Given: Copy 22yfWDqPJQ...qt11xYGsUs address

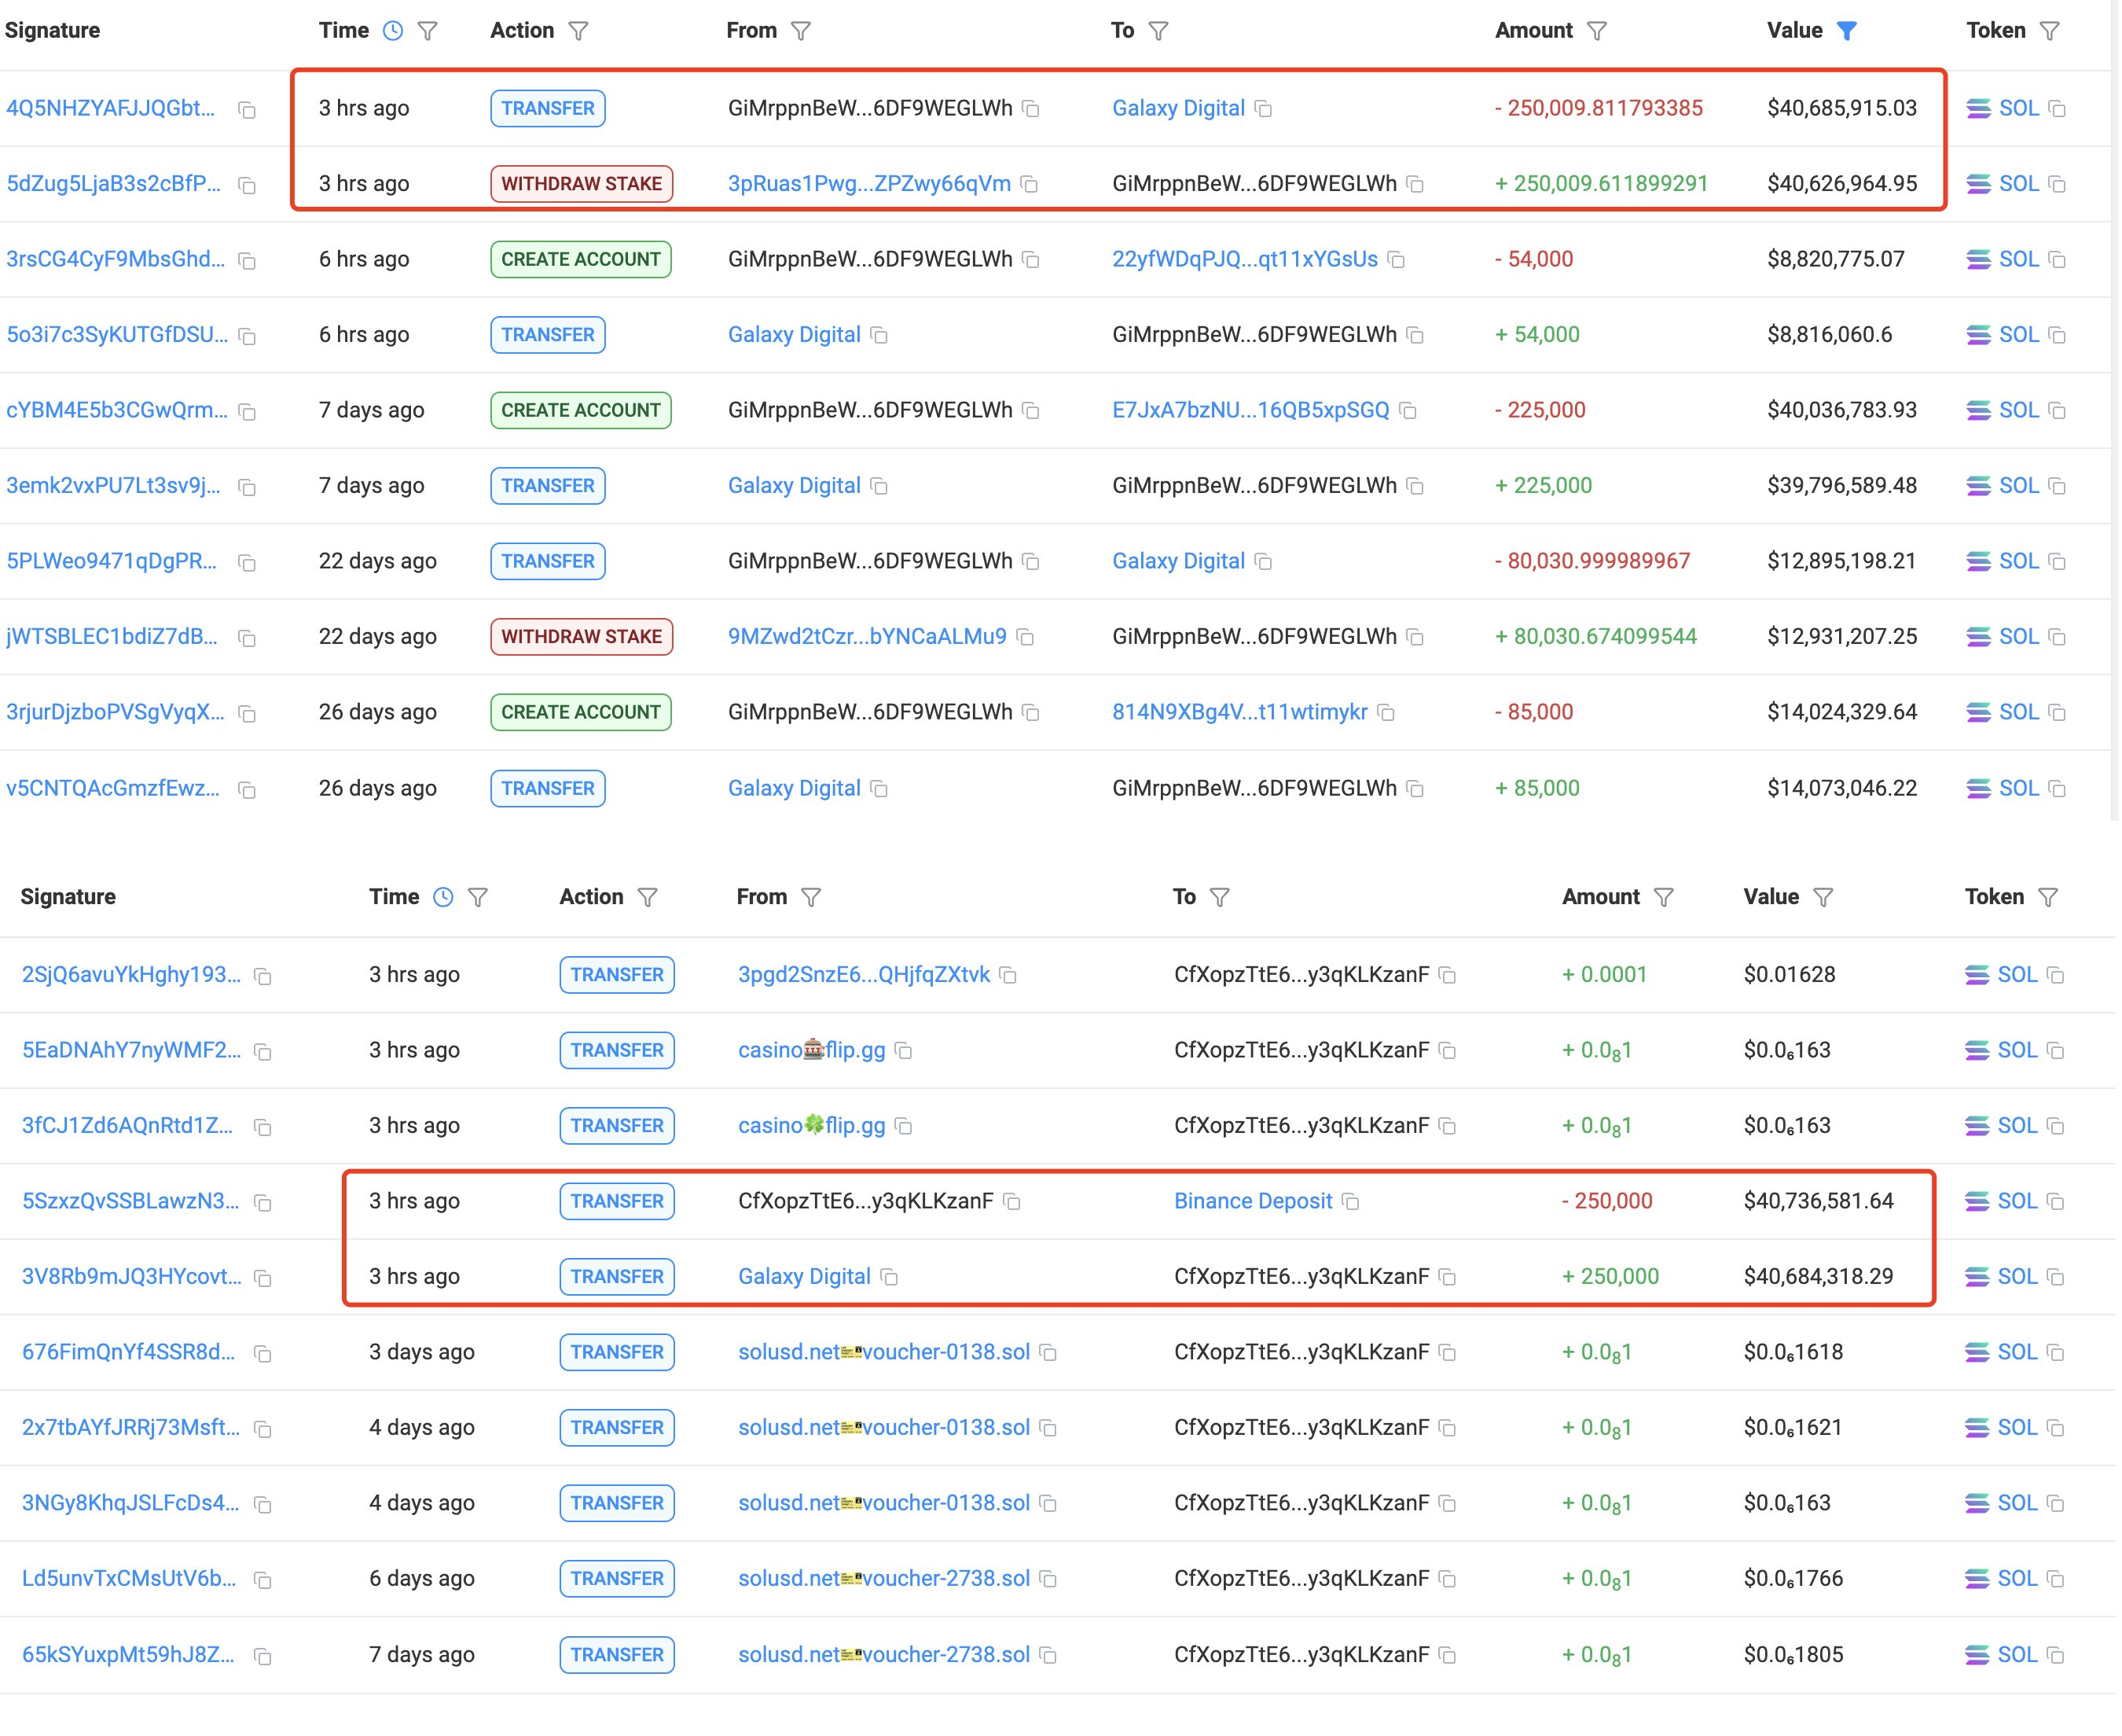Looking at the screenshot, I should [x=1397, y=260].
